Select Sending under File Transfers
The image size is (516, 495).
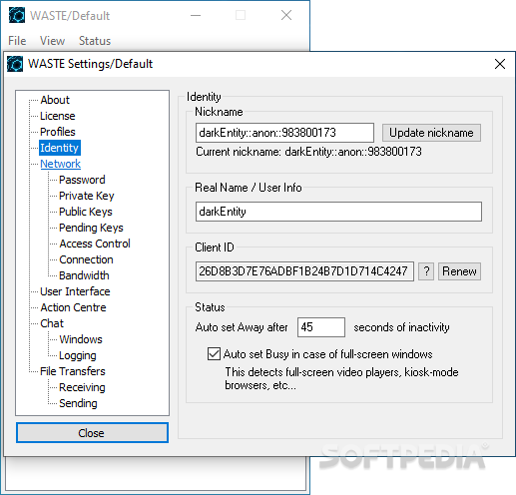78,403
